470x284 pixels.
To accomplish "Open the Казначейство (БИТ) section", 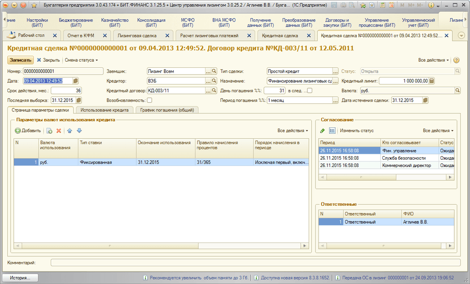I will click(114, 22).
